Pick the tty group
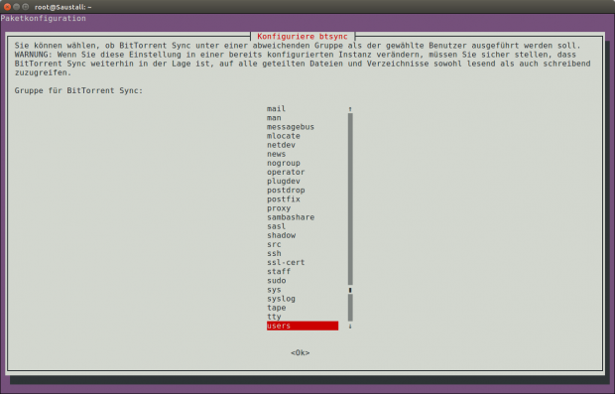The image size is (615, 394). coord(274,317)
